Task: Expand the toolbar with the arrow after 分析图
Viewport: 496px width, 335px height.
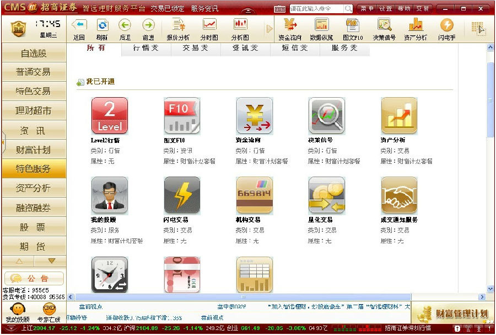Action: pos(269,29)
